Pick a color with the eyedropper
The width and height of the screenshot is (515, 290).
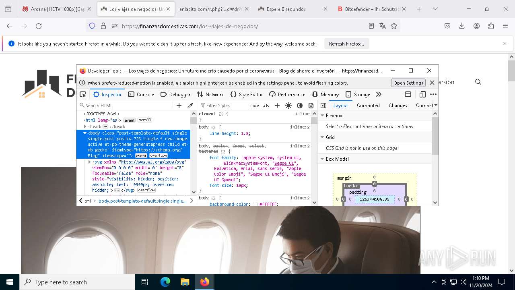tap(190, 106)
